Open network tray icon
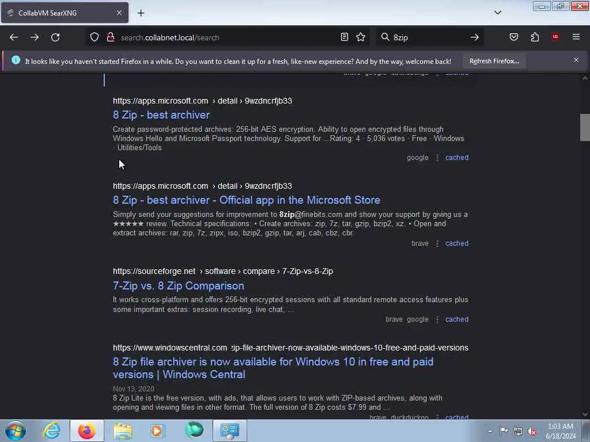 [x=518, y=432]
